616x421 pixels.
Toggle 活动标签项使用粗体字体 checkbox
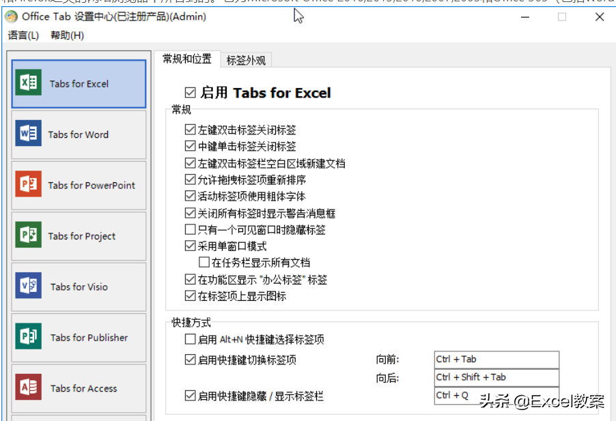tap(190, 196)
